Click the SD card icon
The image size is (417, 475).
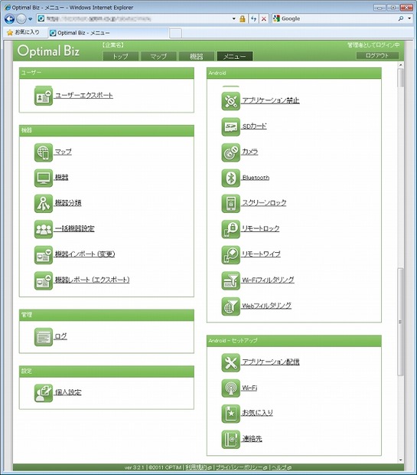[230, 126]
